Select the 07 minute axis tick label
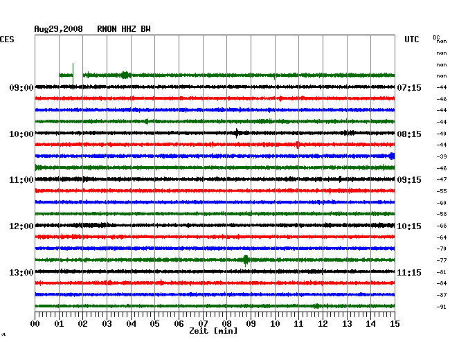This screenshot has height=342, width=450. click(x=203, y=323)
